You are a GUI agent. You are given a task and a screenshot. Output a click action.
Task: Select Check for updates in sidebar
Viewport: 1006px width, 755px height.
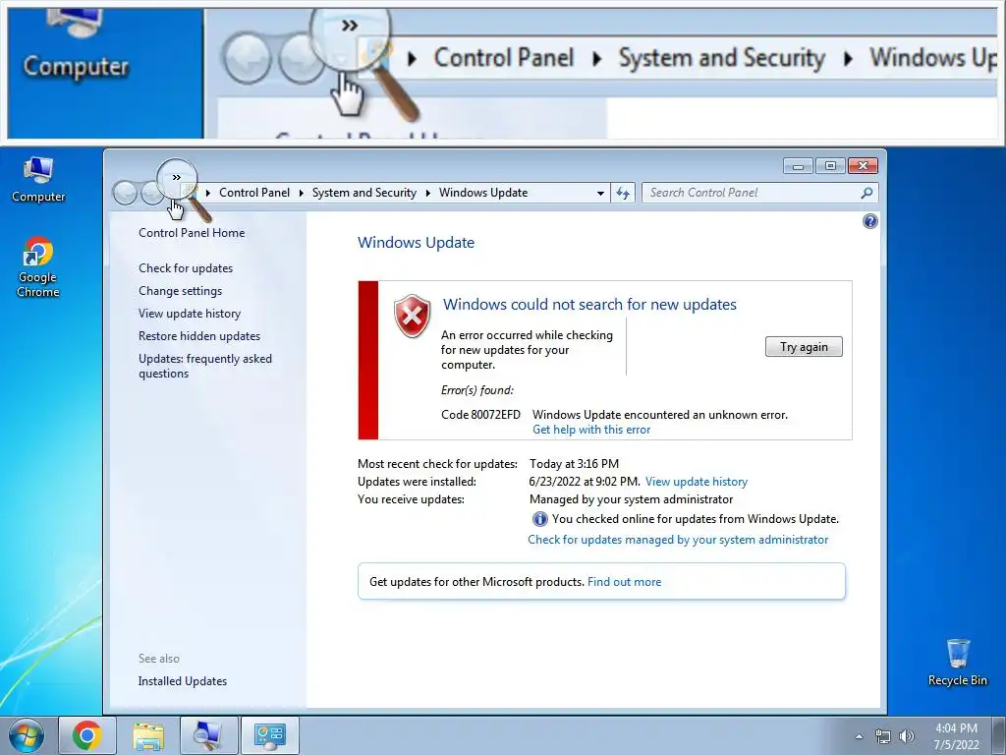186,268
